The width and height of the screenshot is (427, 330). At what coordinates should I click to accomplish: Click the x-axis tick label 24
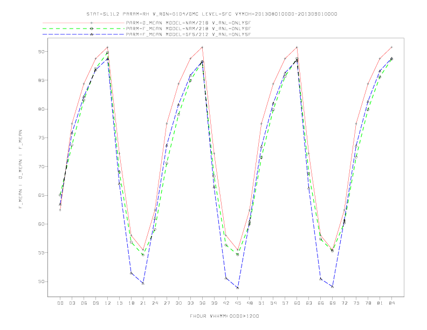(155, 303)
